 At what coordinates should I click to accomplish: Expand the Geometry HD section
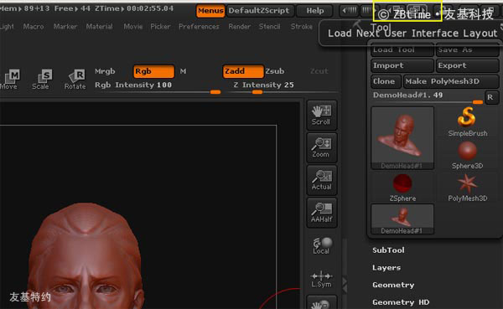401,302
